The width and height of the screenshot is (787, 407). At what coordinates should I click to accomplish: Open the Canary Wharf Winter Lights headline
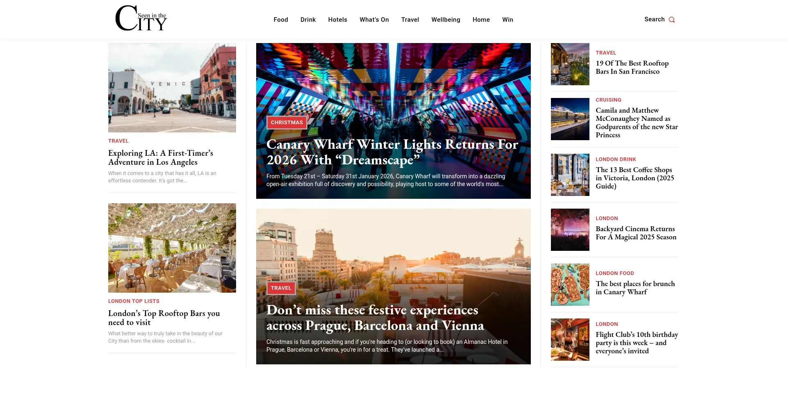coord(392,152)
